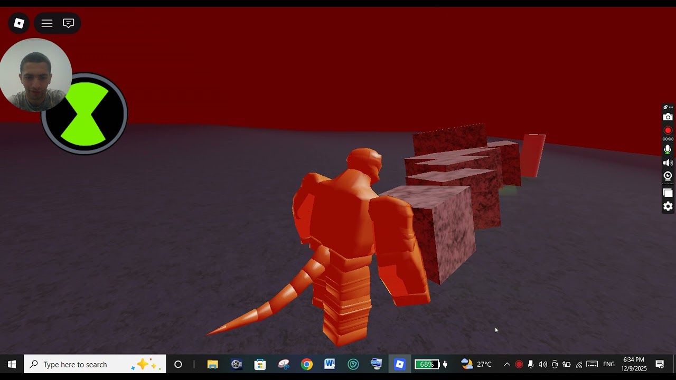Toggle the recorder microphone

pyautogui.click(x=668, y=150)
